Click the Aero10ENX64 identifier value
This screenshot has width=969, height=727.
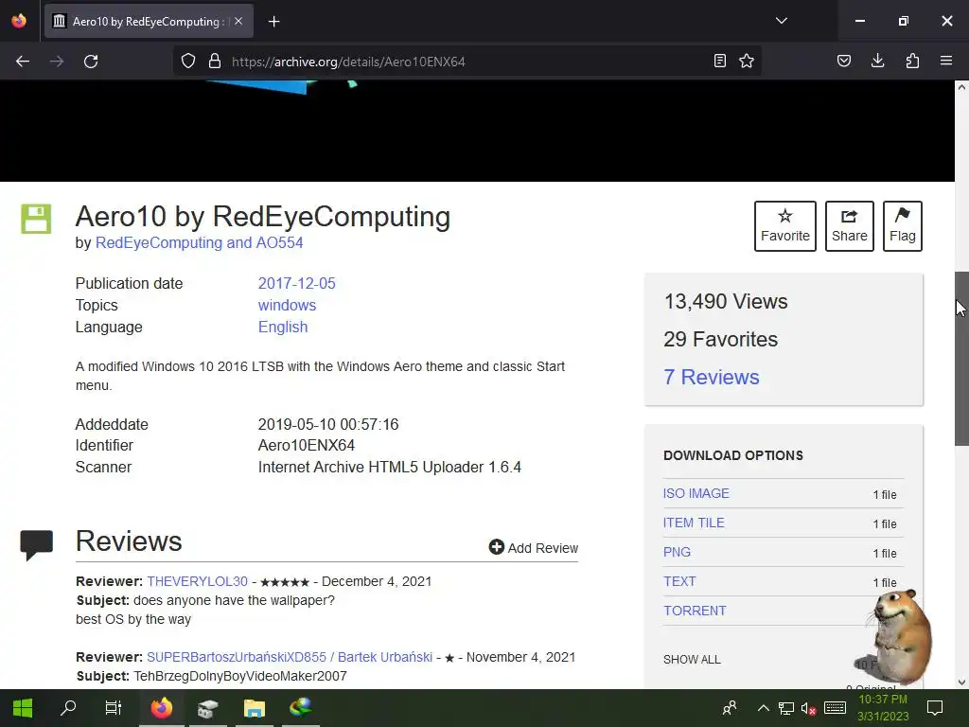point(306,446)
